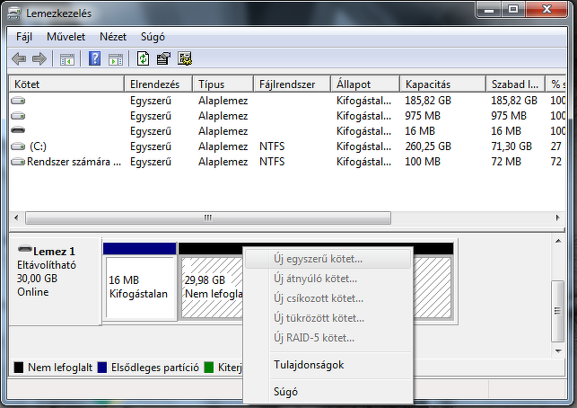This screenshot has width=577, height=408.
Task: Click the green Kiterj legend swatch
Action: [209, 367]
